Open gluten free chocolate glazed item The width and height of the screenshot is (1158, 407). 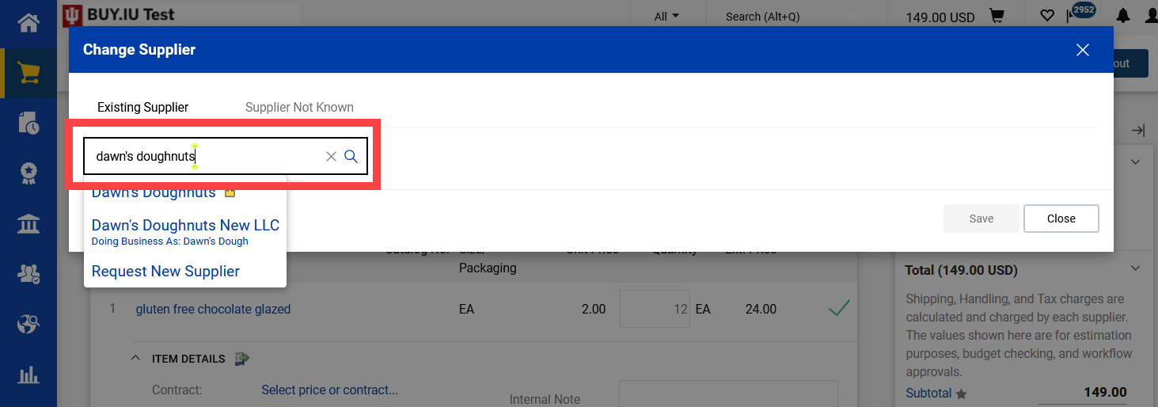(x=213, y=309)
